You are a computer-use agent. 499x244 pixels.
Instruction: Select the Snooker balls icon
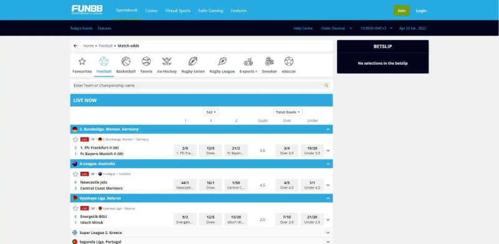pos(269,62)
